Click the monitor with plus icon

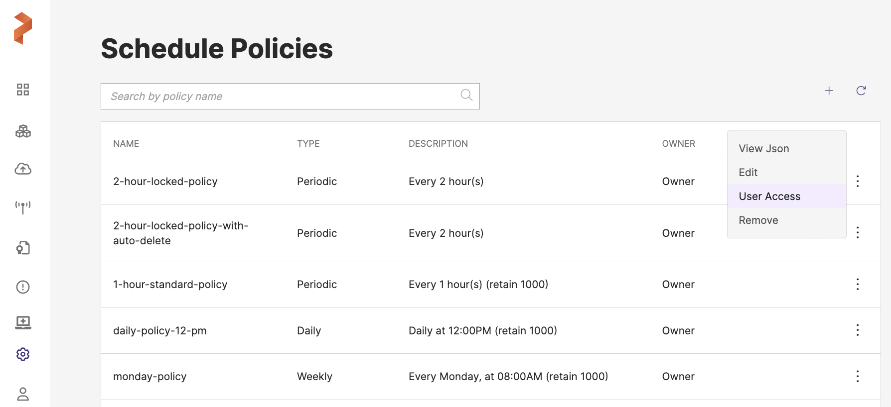click(23, 322)
